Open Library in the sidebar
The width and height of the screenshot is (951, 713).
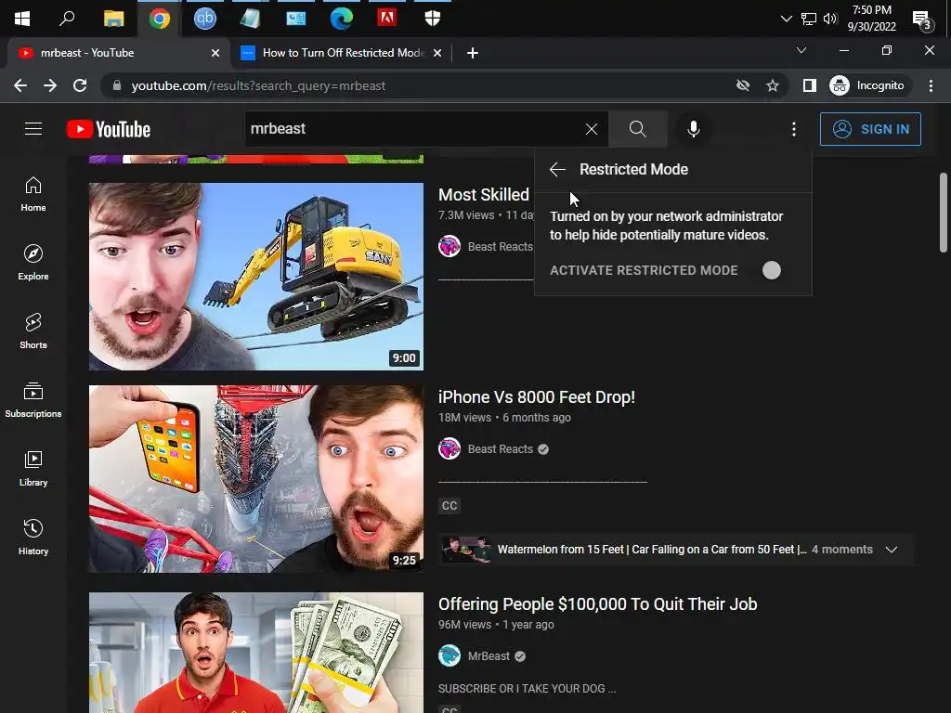[x=33, y=469]
